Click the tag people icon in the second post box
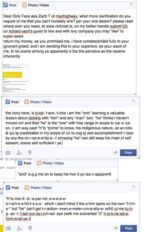143x232 pixels. point(19,152)
